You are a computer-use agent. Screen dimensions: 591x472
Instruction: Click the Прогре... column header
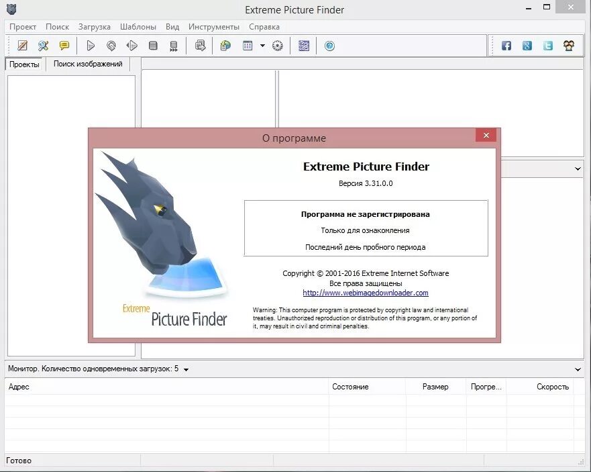[486, 387]
